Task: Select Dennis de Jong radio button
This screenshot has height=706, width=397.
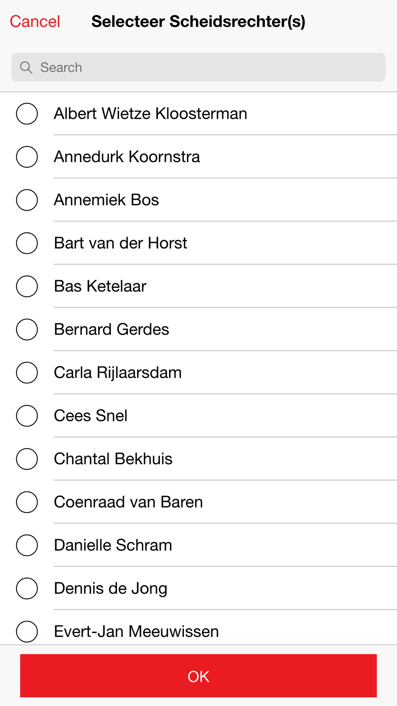Action: point(27,588)
